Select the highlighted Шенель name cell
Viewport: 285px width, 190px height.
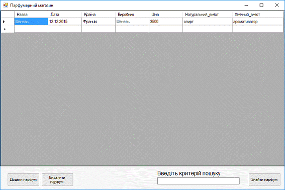click(31, 22)
